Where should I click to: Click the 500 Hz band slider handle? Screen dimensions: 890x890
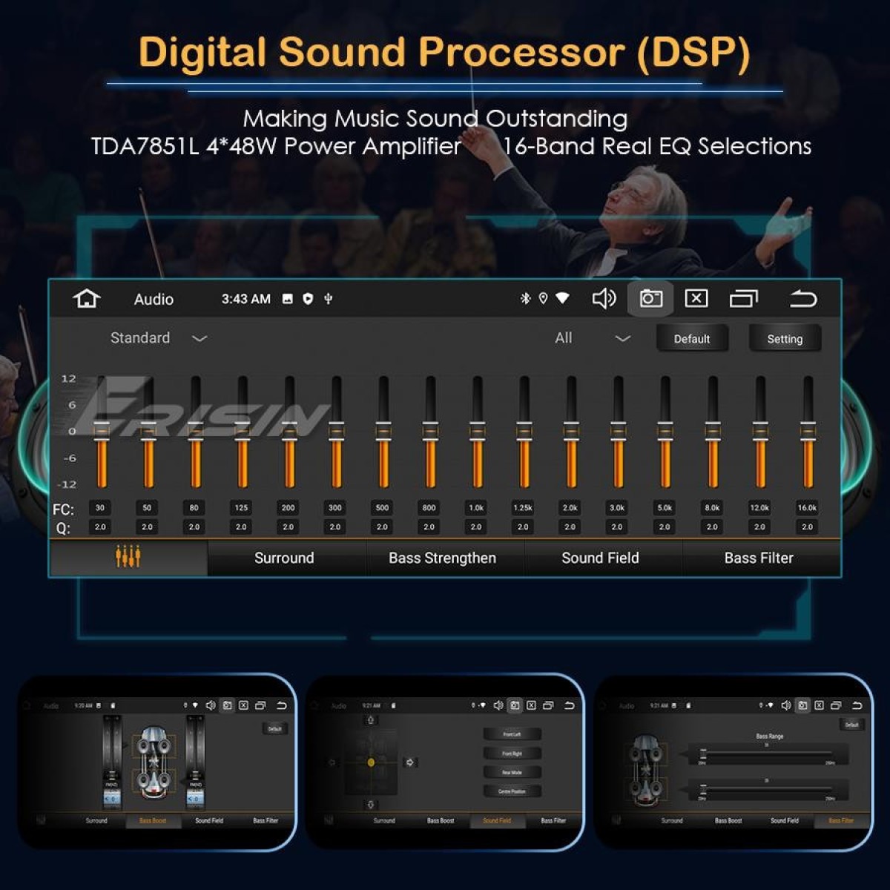pos(383,430)
